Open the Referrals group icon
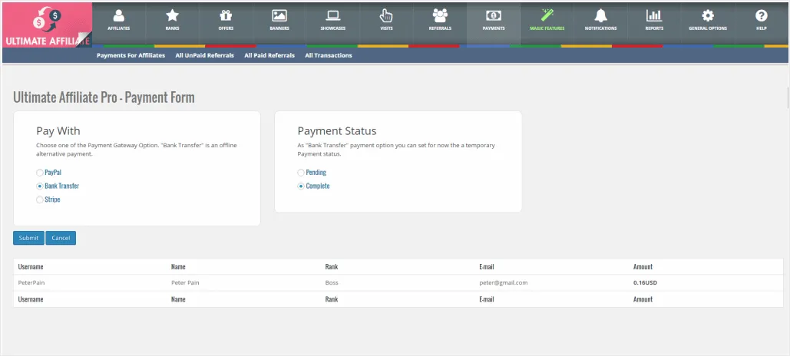 (440, 16)
